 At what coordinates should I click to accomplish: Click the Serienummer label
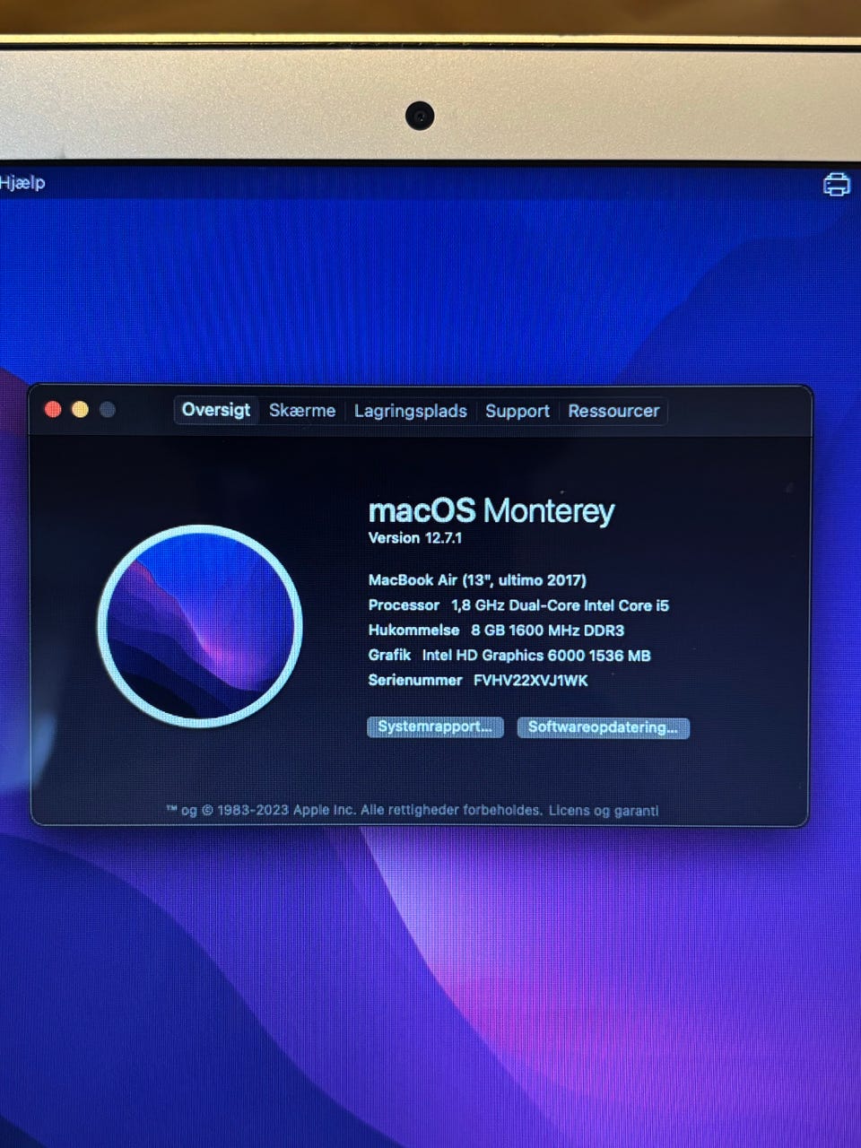point(415,681)
